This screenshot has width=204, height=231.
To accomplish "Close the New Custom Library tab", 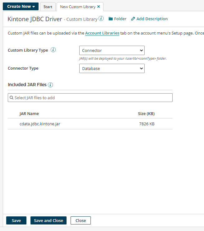I will click(99, 7).
